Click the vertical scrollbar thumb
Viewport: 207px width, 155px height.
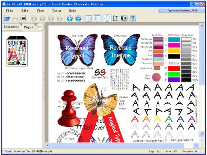tap(202, 57)
